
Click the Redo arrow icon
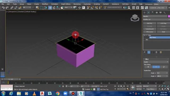(7, 8)
